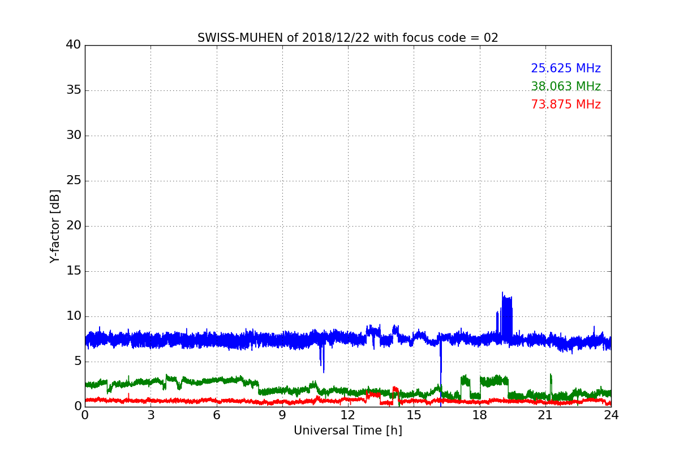Select the 25.625 MHz legend label
The image size is (679, 452).
coord(566,68)
